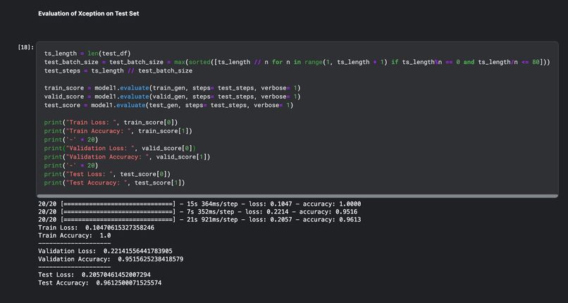Click the code line 'valid_score = model1.evaluate(valid_gen'
Viewport: 568px width, 303px height.
pos(172,97)
